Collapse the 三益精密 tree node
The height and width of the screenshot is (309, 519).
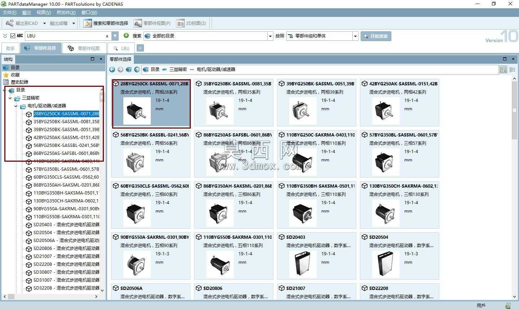click(x=10, y=98)
